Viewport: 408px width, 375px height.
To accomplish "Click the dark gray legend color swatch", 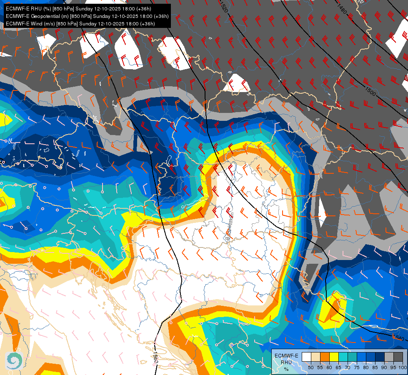I will click(x=398, y=357).
